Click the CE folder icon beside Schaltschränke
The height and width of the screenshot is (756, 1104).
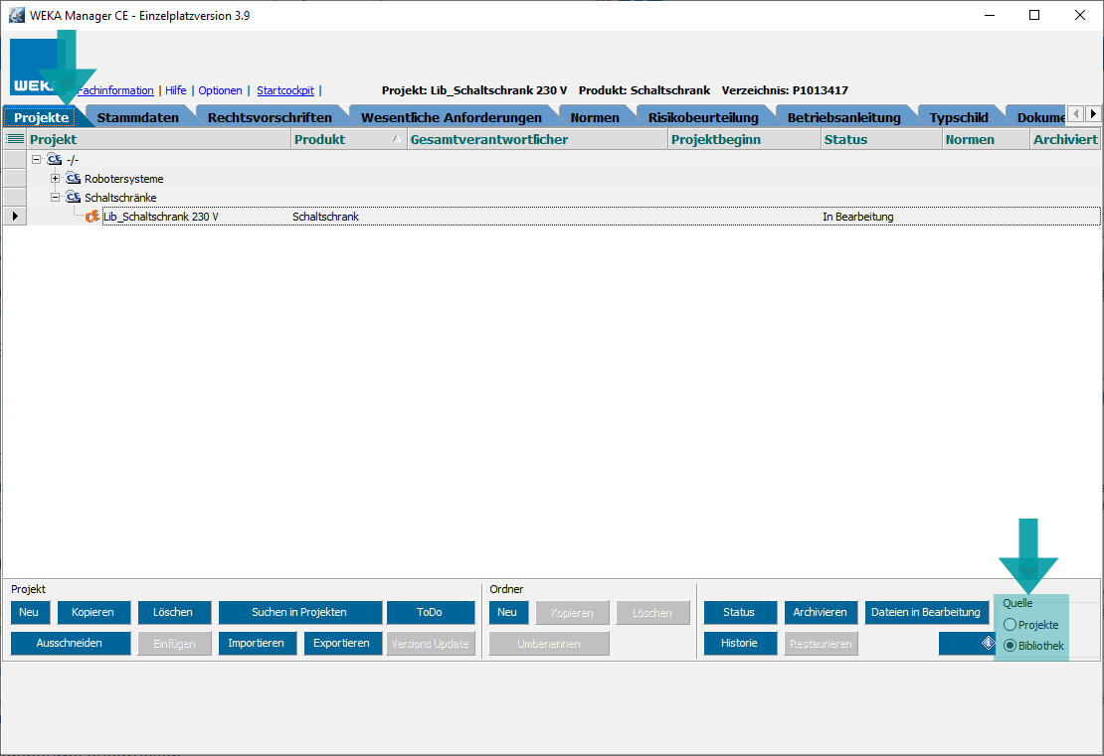74,198
